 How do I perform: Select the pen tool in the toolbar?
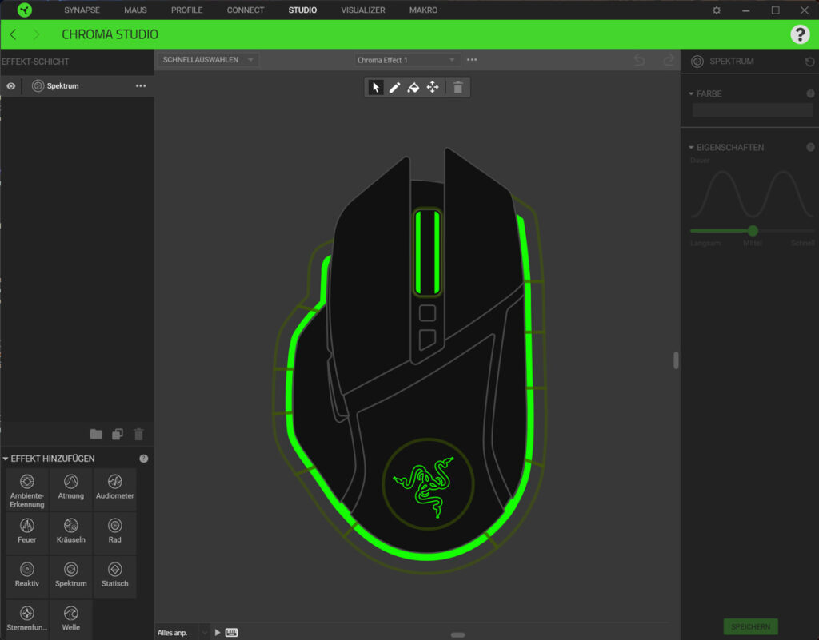click(394, 87)
